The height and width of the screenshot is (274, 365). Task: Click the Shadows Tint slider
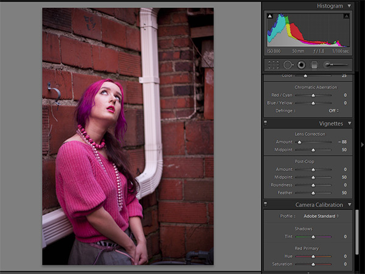tap(313, 237)
